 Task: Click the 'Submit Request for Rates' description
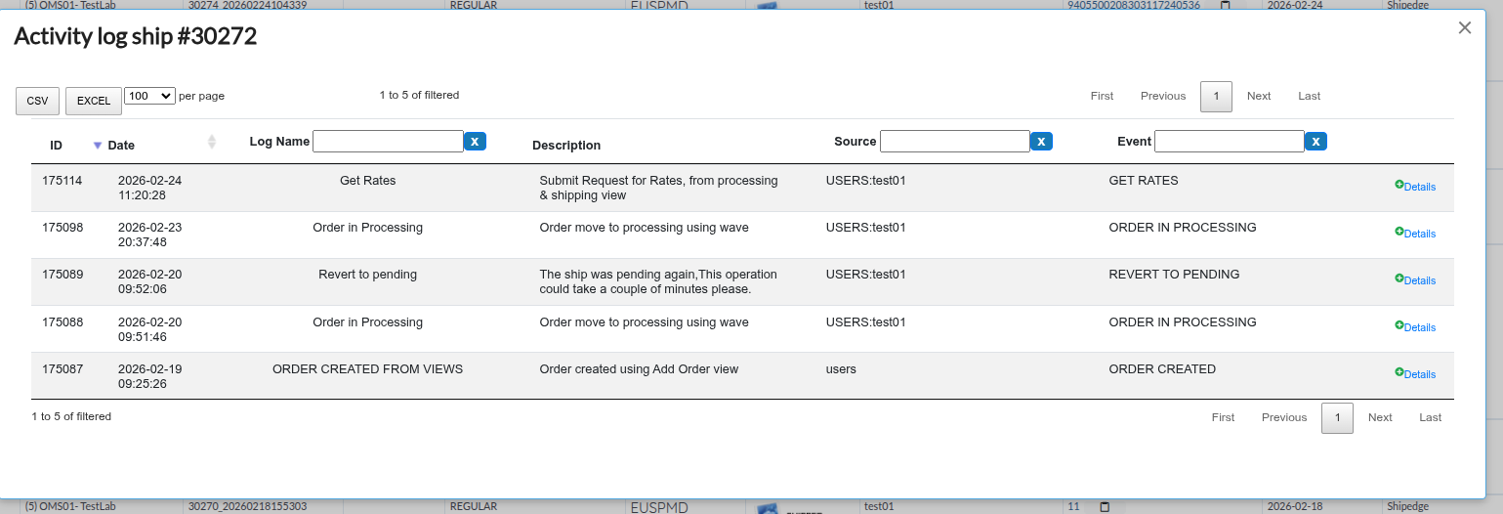[658, 188]
